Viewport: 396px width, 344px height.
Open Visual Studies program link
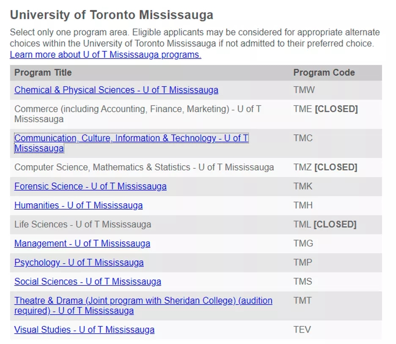pyautogui.click(x=84, y=330)
